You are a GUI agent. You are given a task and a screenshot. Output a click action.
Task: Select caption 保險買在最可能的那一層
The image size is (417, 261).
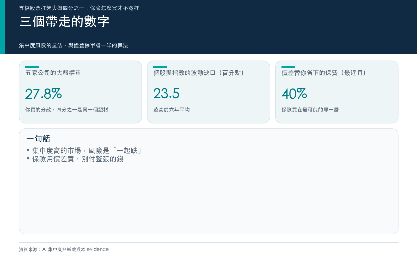[310, 110]
